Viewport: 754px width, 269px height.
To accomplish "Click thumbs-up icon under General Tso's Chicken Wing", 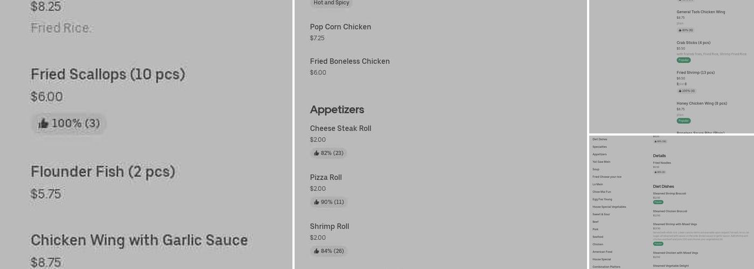I will point(680,30).
